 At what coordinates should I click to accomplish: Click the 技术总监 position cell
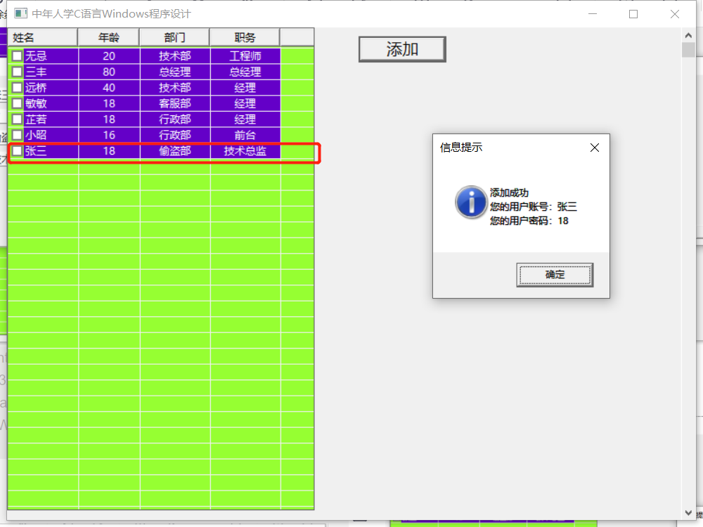coord(245,151)
